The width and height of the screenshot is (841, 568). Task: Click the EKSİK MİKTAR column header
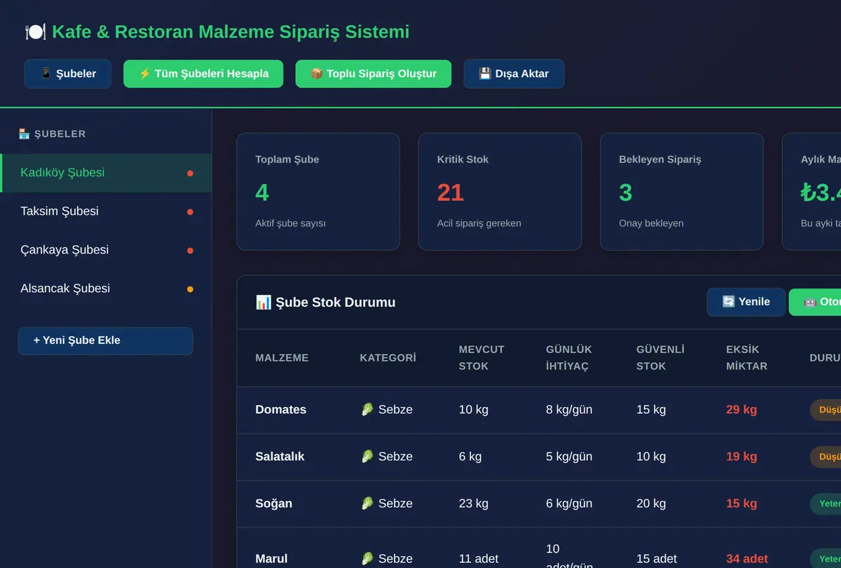[746, 358]
